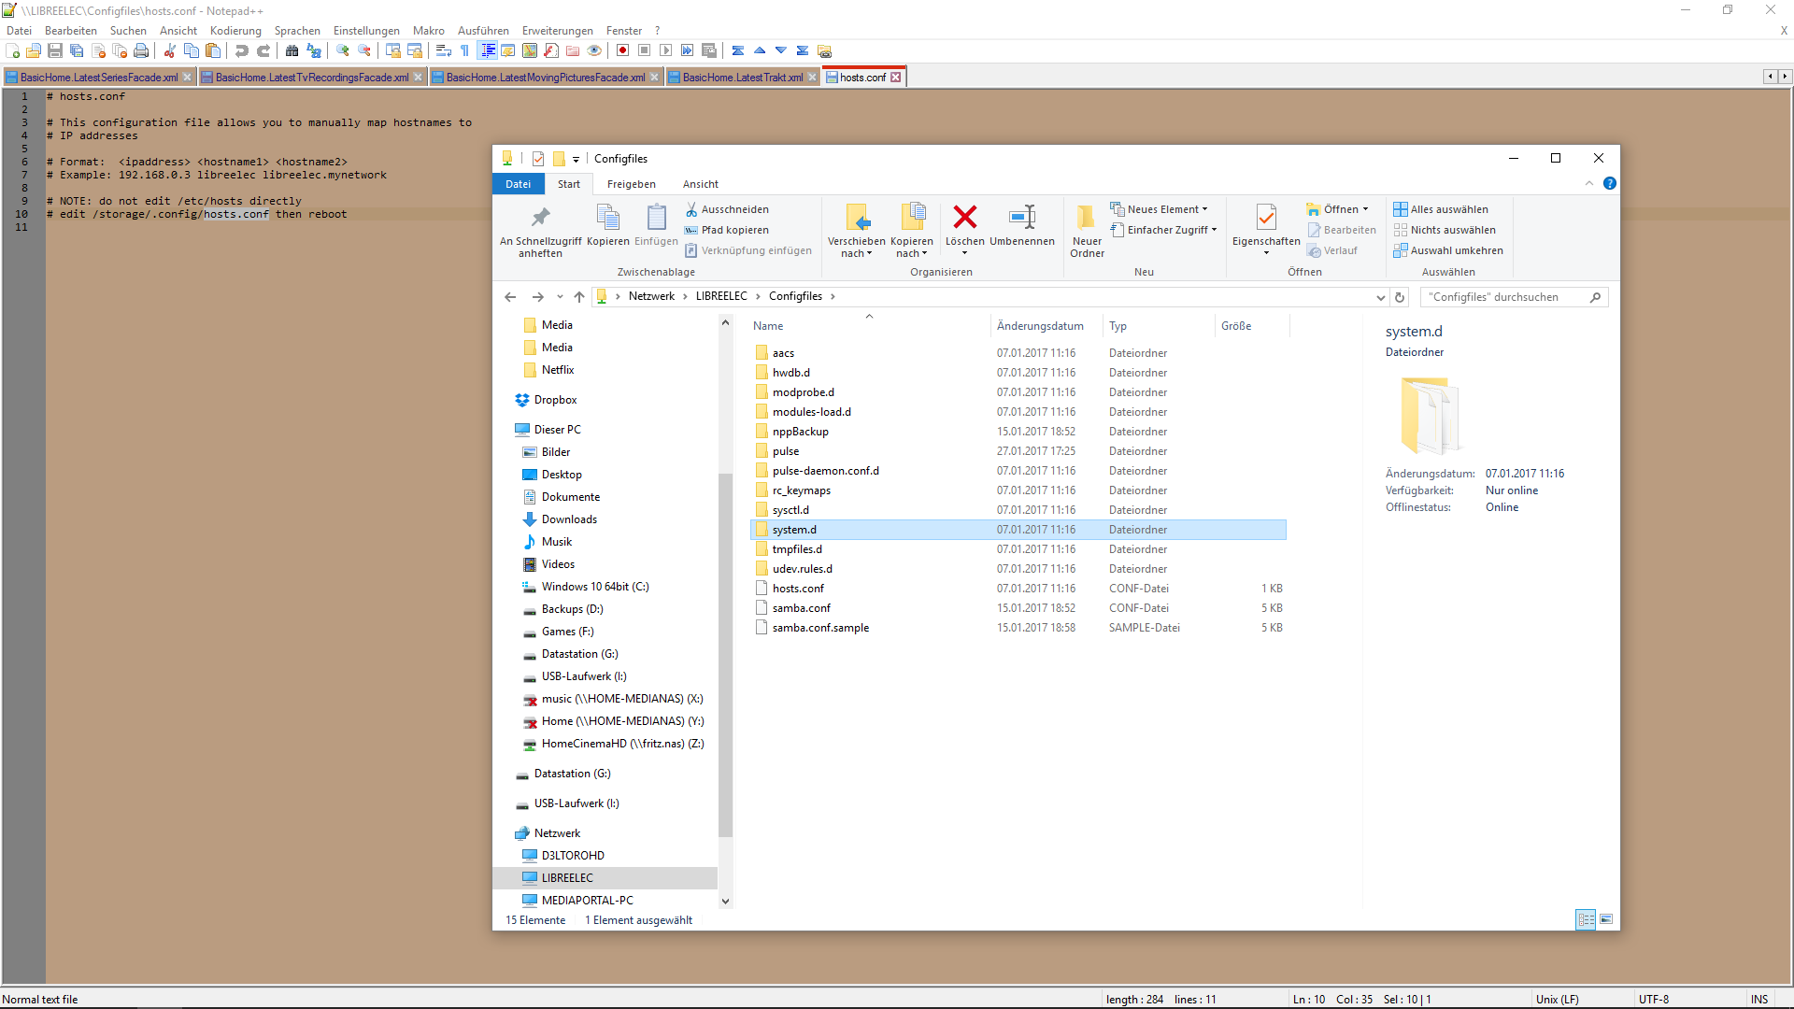Image resolution: width=1794 pixels, height=1009 pixels.
Task: Click the Print icon in Notepad++ toolbar
Action: (141, 51)
